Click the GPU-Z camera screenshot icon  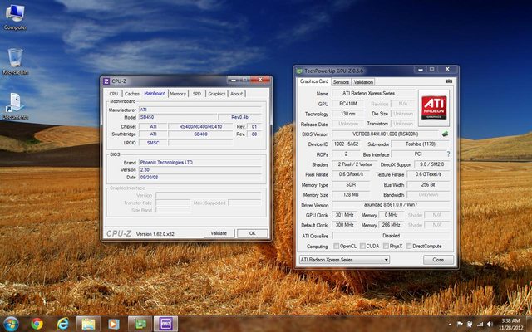(449, 81)
